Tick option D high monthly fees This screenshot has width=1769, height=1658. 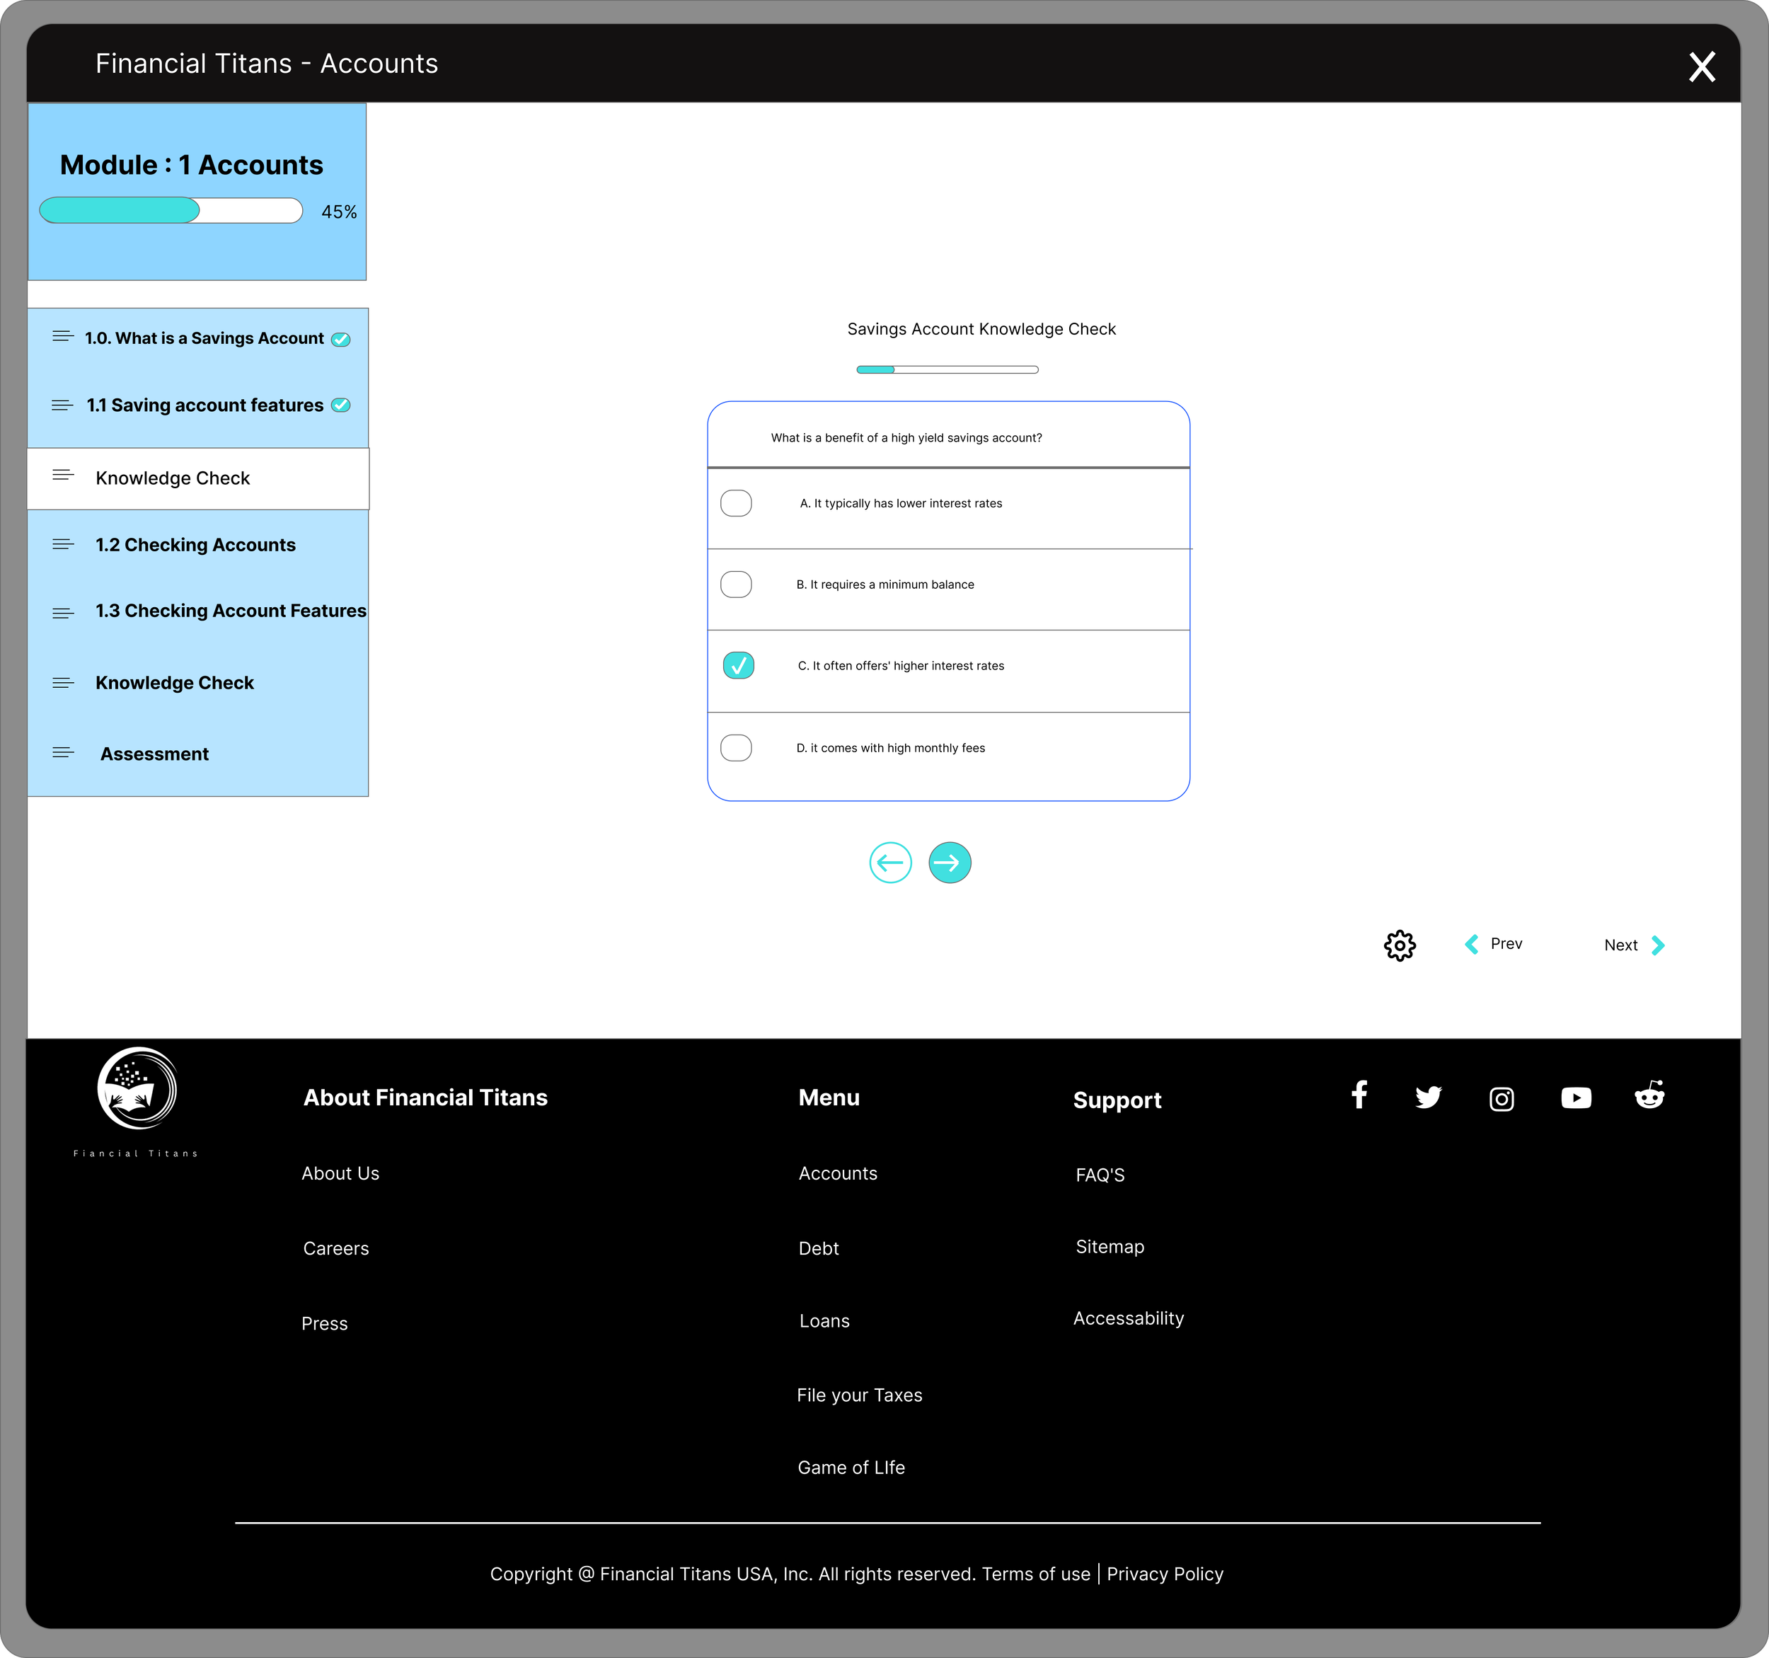736,747
